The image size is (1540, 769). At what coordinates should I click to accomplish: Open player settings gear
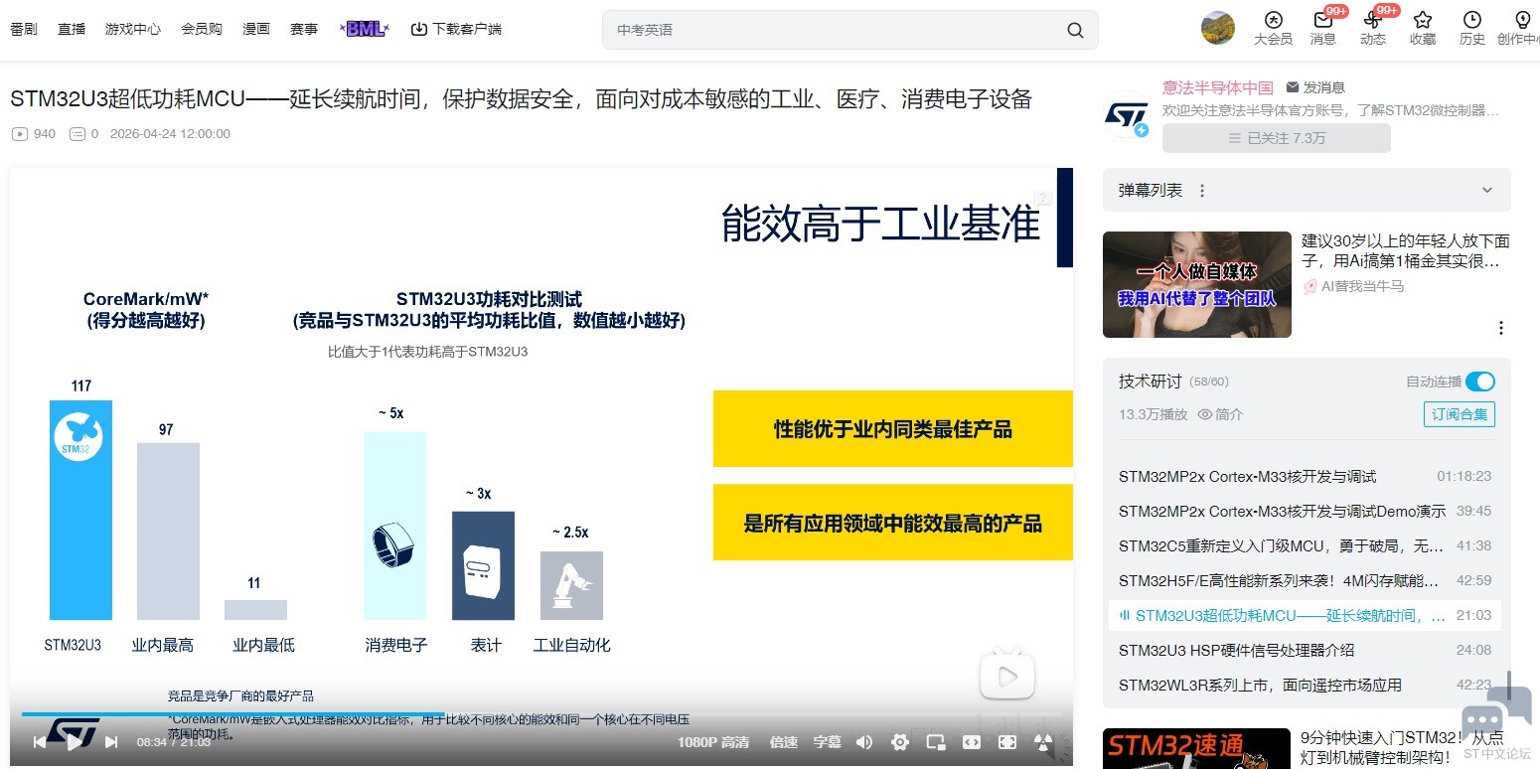click(900, 742)
